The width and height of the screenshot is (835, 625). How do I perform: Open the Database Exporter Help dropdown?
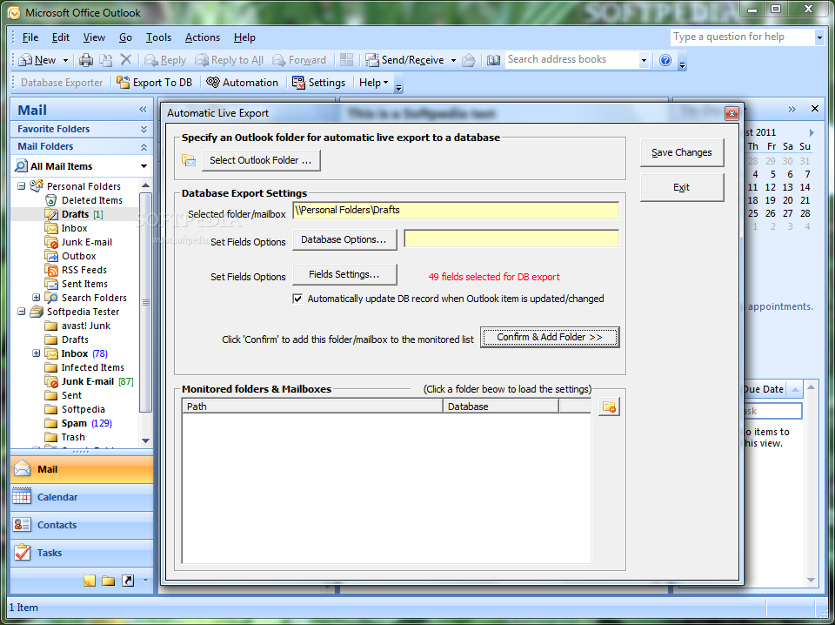click(x=373, y=83)
